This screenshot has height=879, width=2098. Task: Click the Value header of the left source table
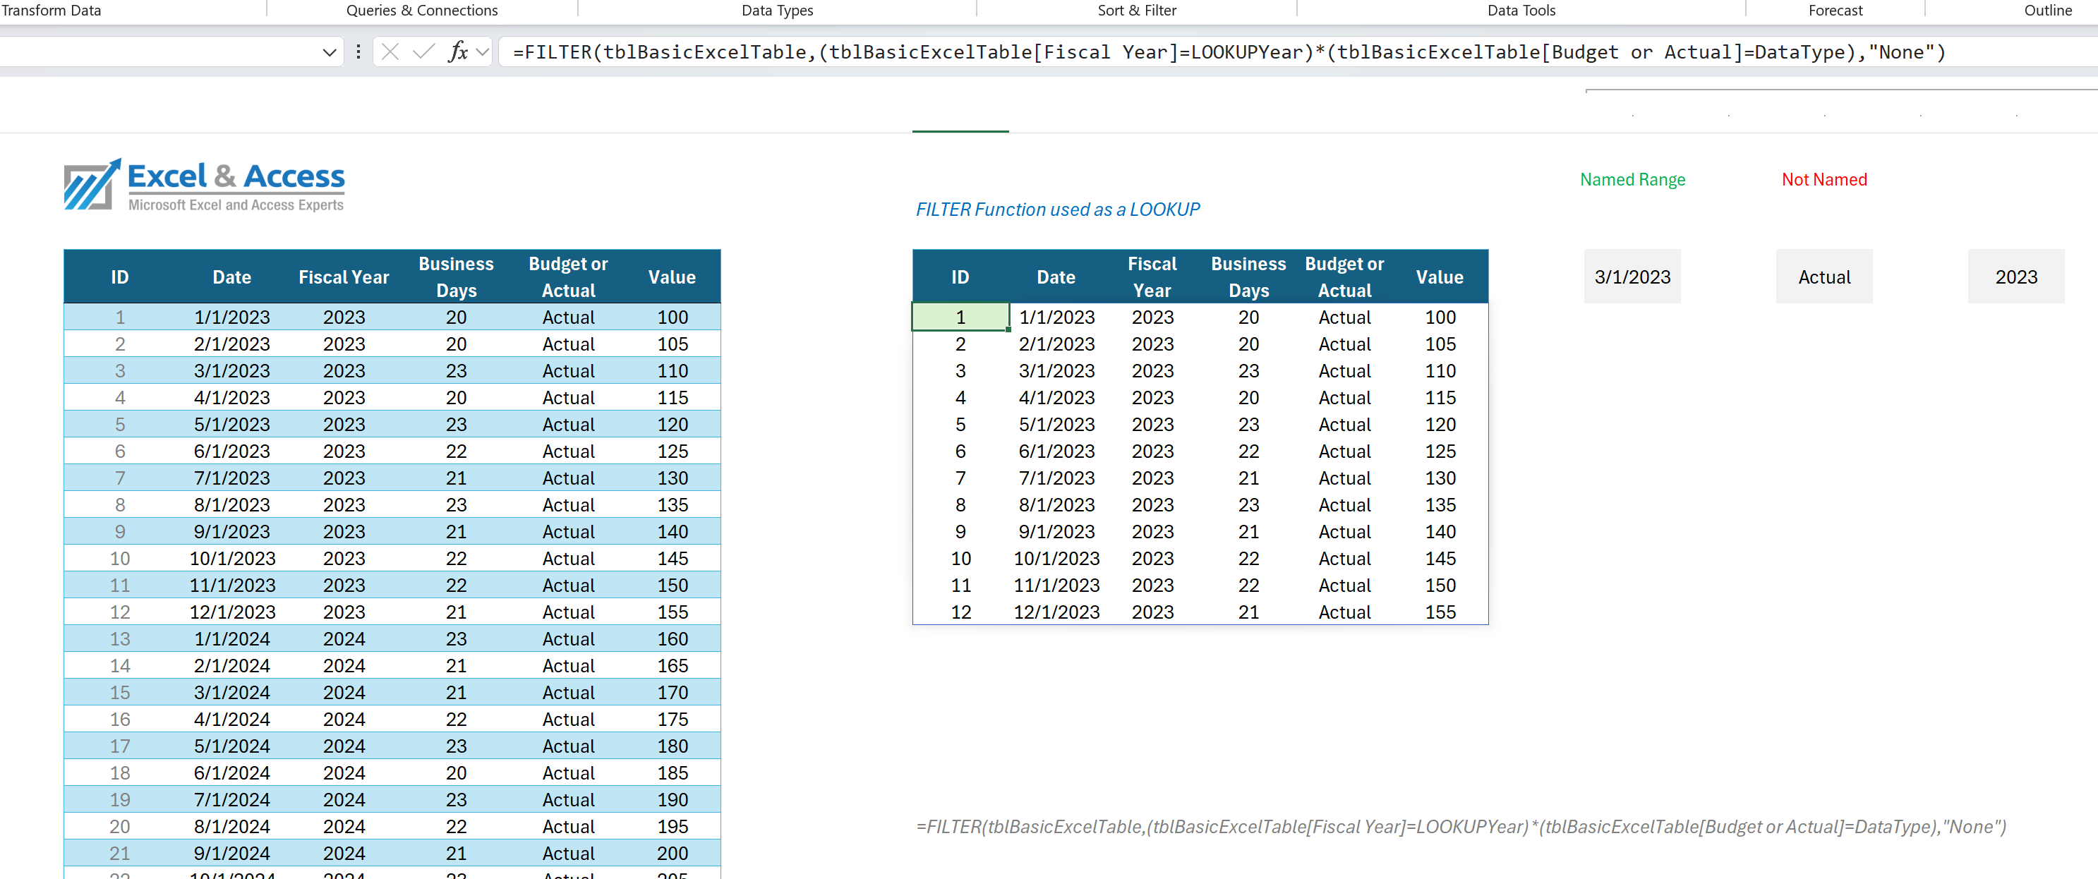point(672,277)
